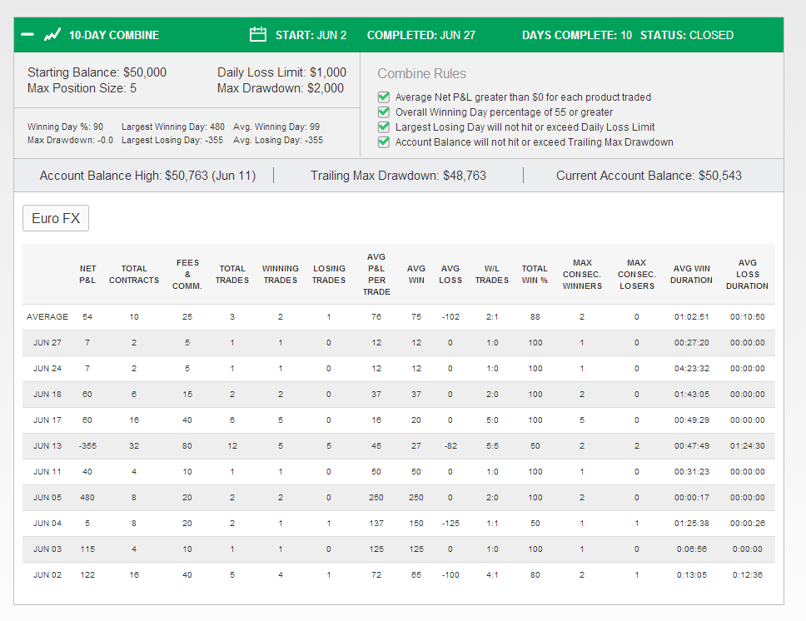Click the -355 Net P&L value
This screenshot has height=621, width=806.
[x=87, y=445]
